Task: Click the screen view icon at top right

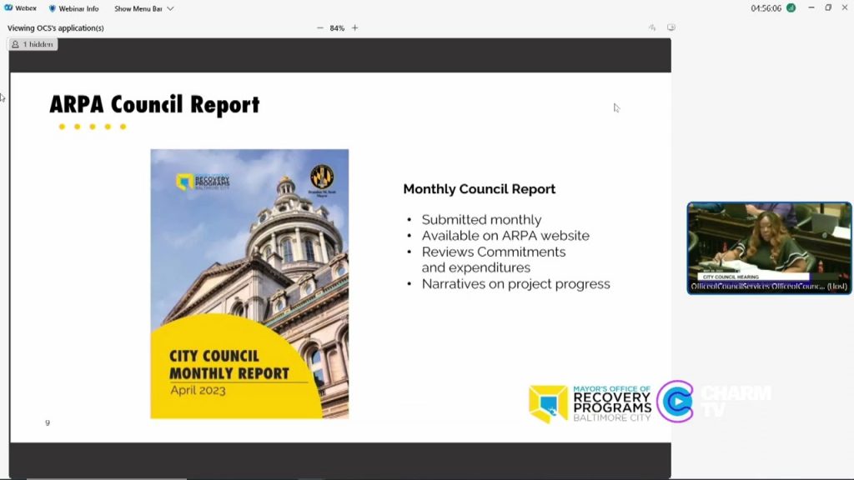Action: pyautogui.click(x=671, y=27)
